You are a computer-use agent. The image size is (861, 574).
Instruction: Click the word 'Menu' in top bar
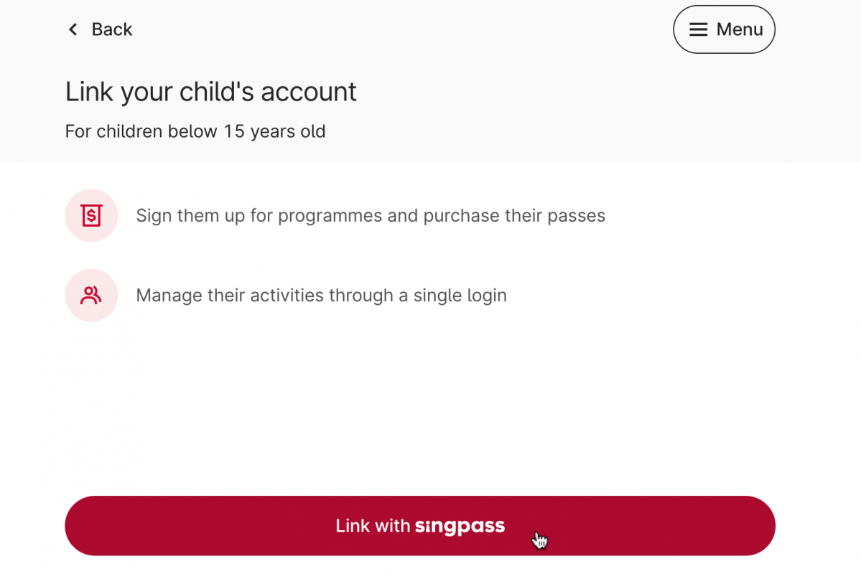click(x=740, y=29)
